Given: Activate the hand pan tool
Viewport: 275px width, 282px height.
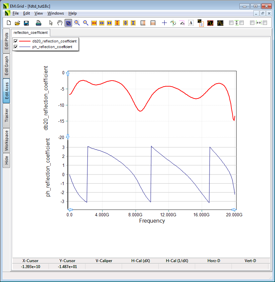Looking at the screenshot, I should (60, 23).
